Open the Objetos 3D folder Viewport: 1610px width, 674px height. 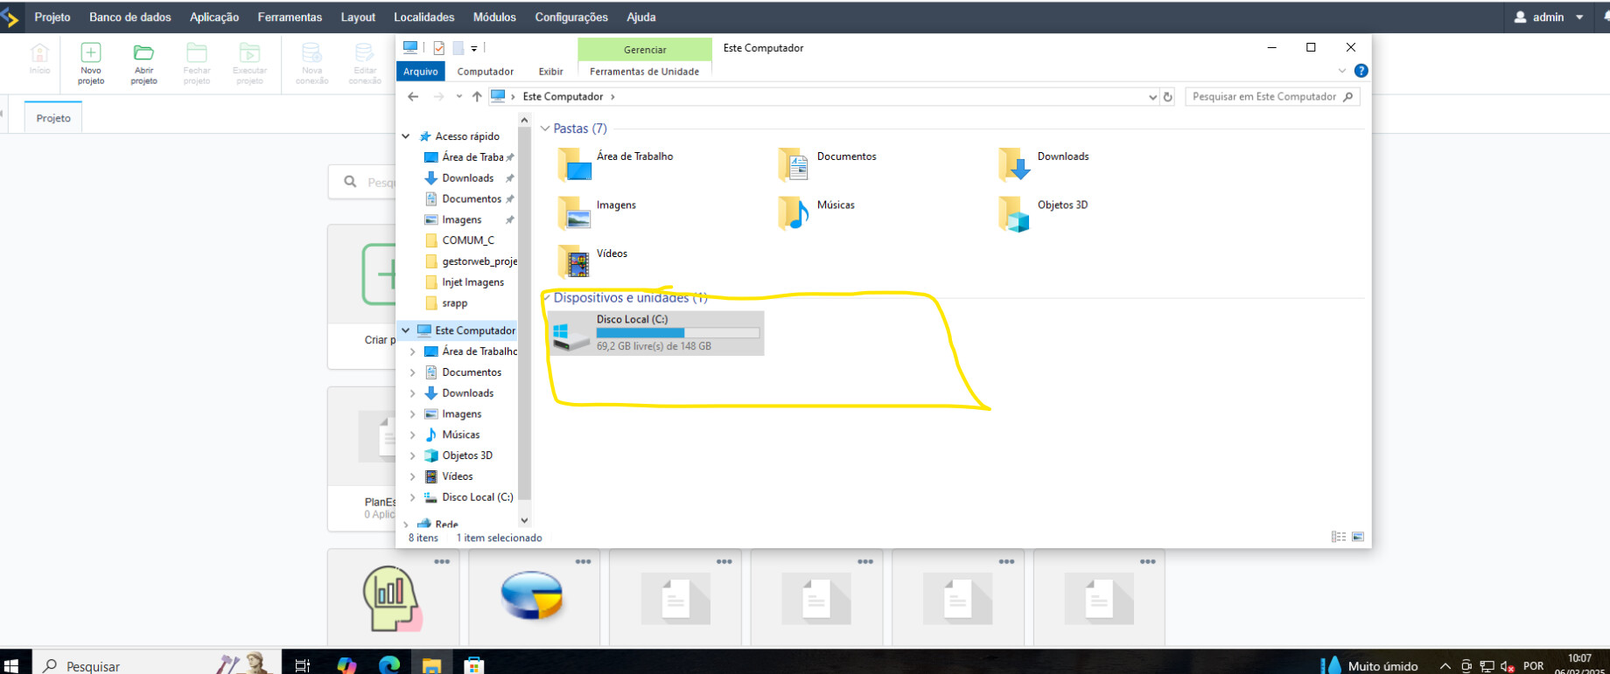[1014, 212]
